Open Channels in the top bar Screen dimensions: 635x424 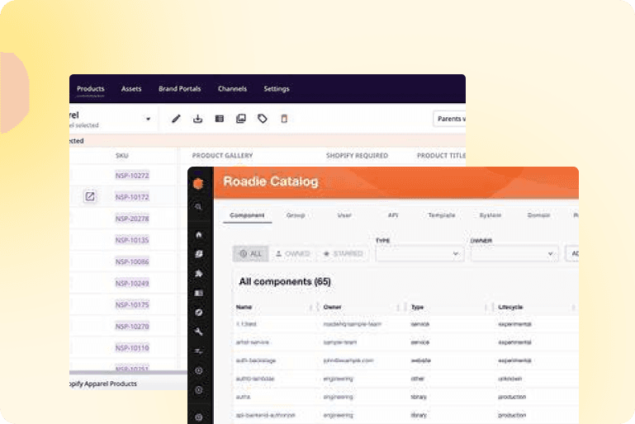(233, 88)
